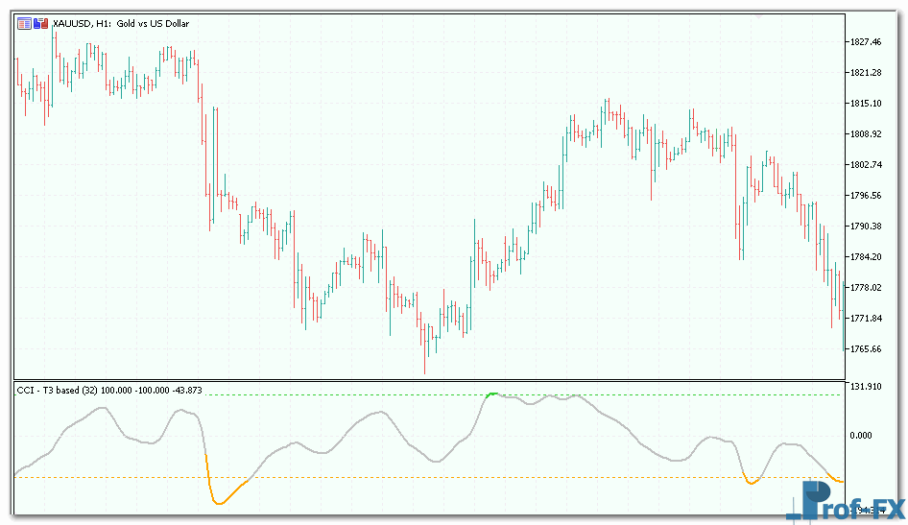Click the 1765.66 price scale label
The image size is (908, 525).
865,349
